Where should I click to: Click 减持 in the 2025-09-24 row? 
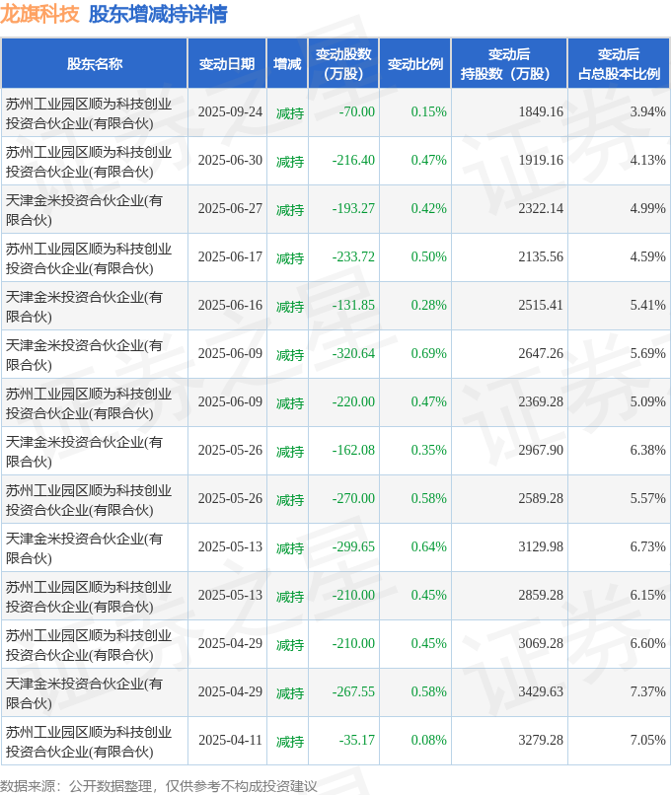point(290,113)
